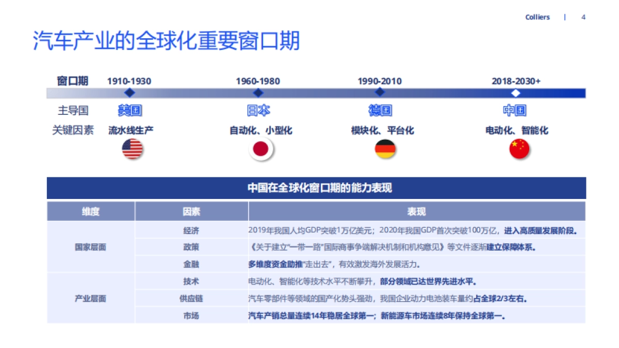Click the American flag icon
This screenshot has height=348, width=619.
(133, 150)
